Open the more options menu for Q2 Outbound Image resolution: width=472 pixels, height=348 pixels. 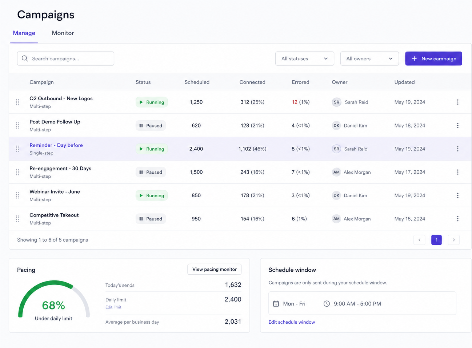[x=457, y=102]
